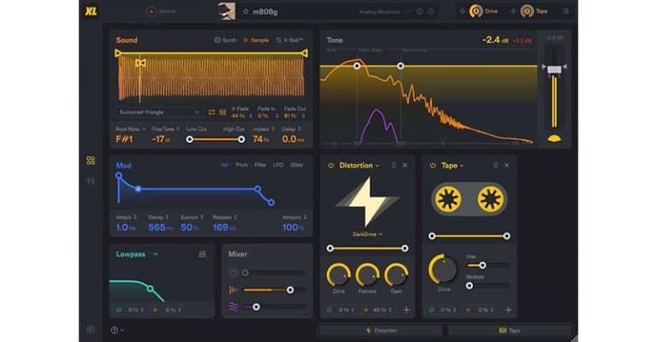Toggle Distortion module power button
Viewport: 657px width, 342px height.
point(331,165)
